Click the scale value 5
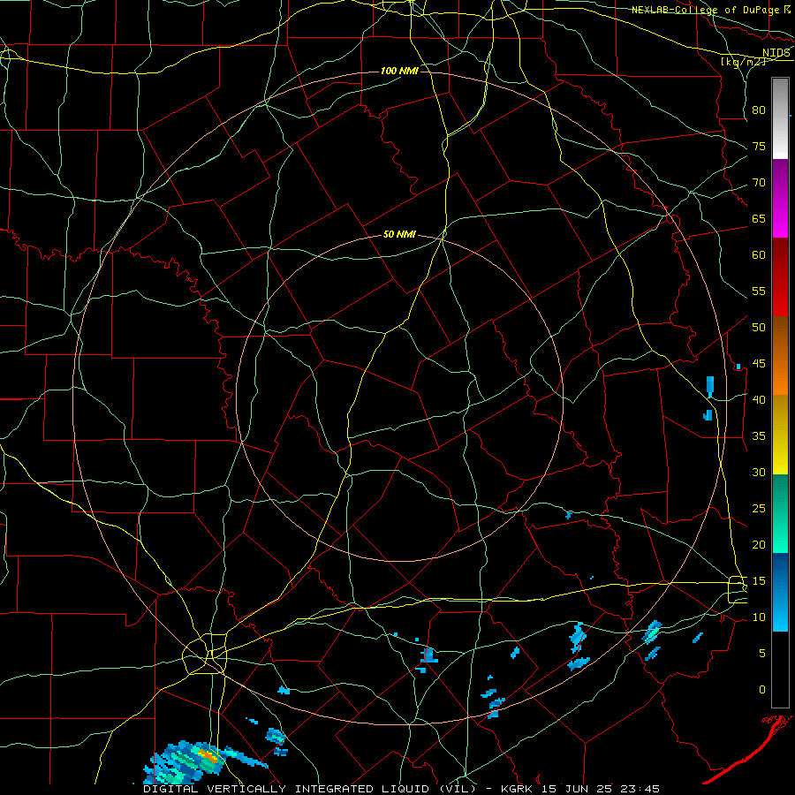Screen dimensions: 795x795 762,654
